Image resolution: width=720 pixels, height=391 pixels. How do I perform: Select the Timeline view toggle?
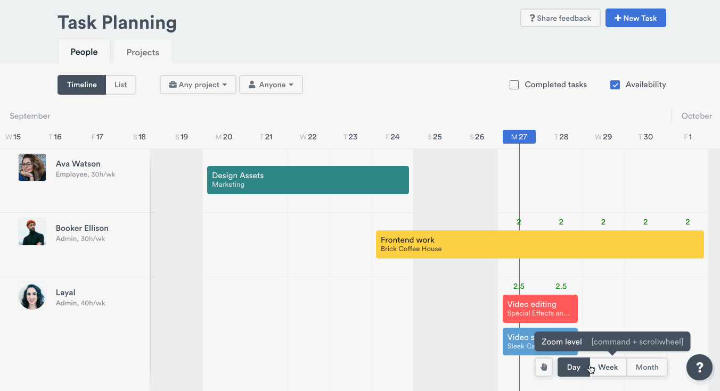pyautogui.click(x=81, y=85)
